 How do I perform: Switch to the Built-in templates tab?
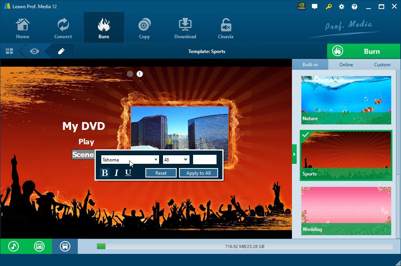tap(310, 65)
